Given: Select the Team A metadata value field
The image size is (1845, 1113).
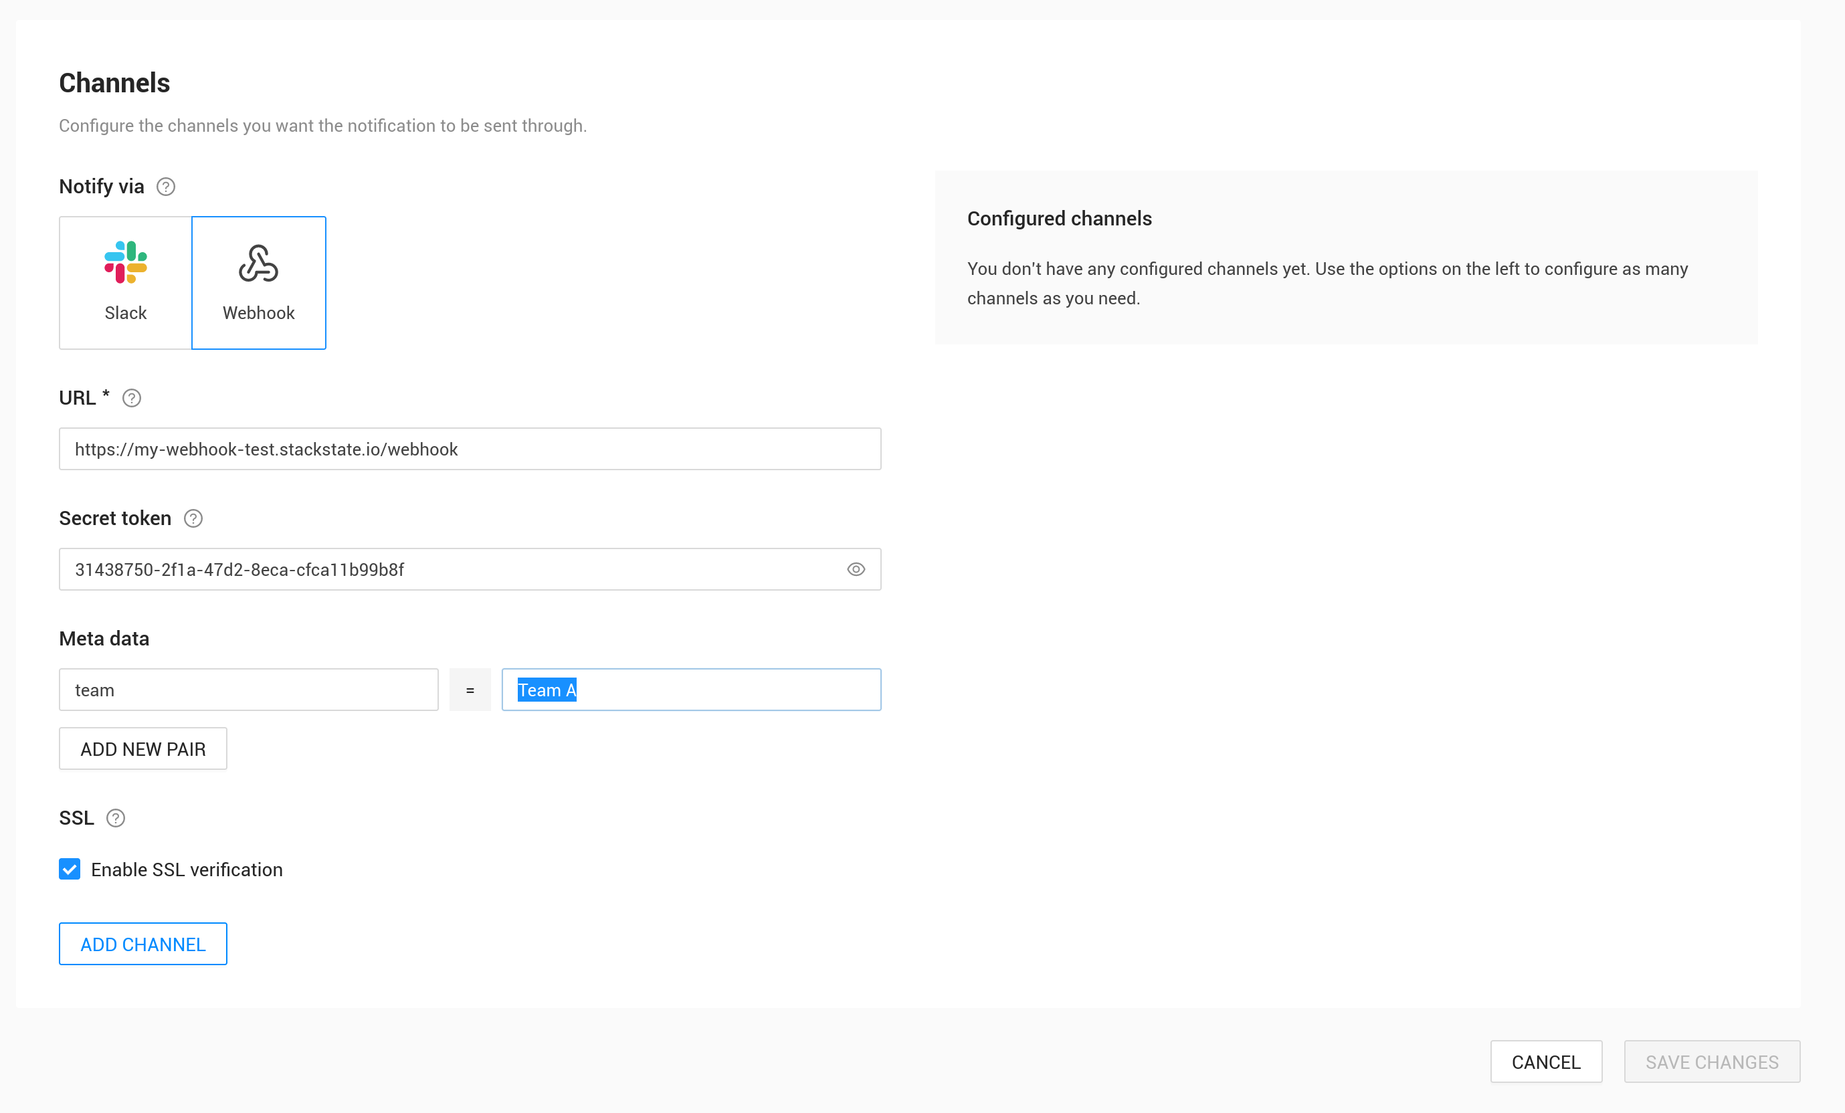Looking at the screenshot, I should [x=690, y=690].
